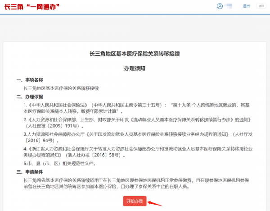The image size is (270, 211).
Task: Click the item name text under 事项名称
Action: click(x=61, y=88)
